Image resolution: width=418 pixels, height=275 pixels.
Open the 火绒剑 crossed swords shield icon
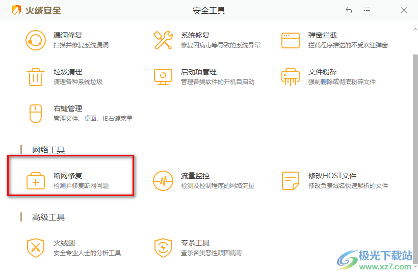[x=36, y=248]
